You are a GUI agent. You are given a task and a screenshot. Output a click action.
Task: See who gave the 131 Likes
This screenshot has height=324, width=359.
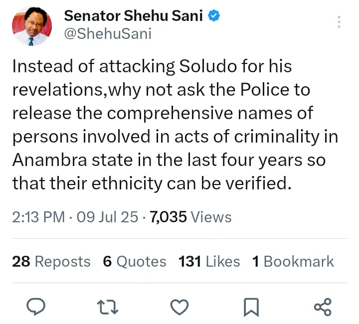[x=209, y=262]
